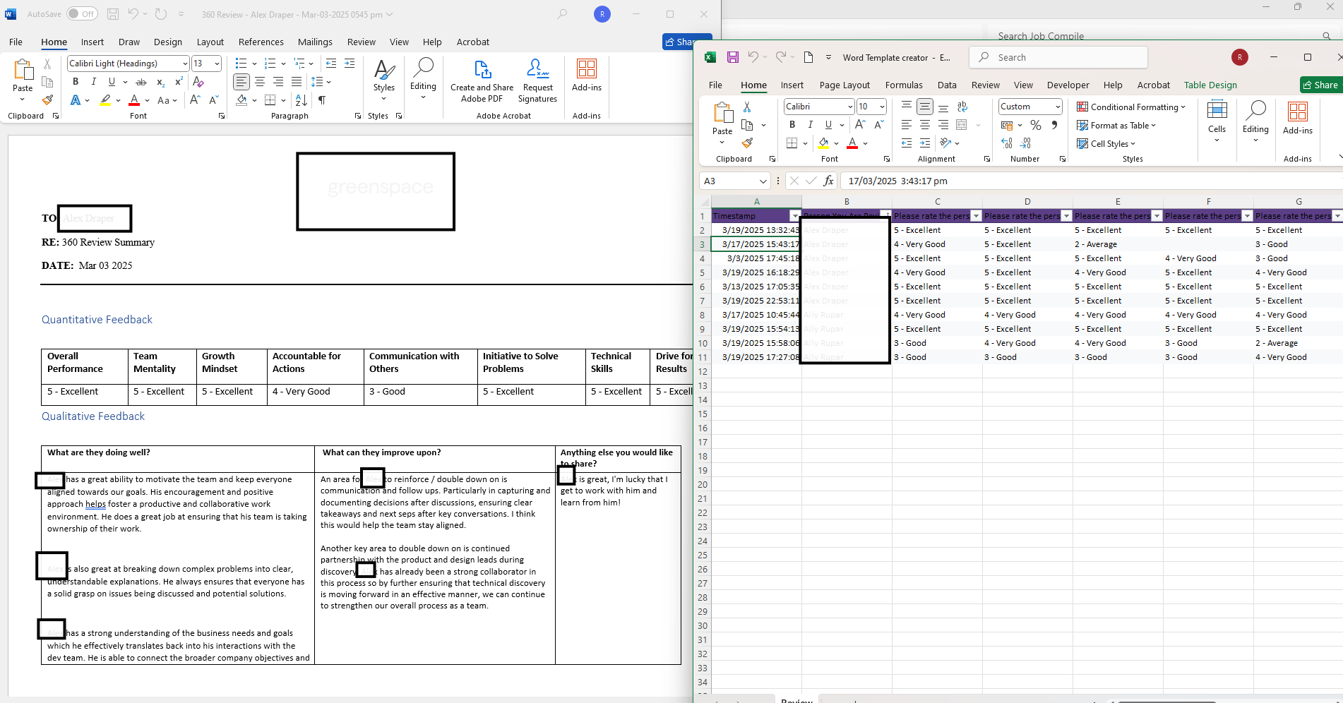Open Word's Styles gallery dropdown

point(384,80)
